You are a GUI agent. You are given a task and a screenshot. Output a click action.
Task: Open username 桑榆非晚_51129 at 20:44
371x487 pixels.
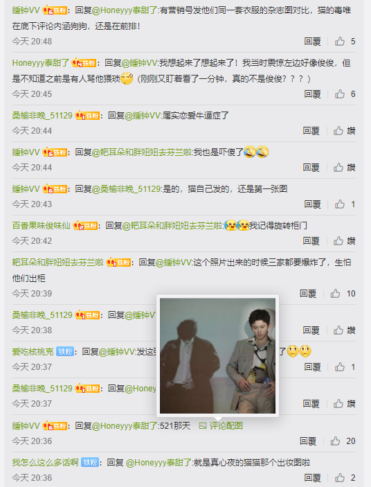42,116
